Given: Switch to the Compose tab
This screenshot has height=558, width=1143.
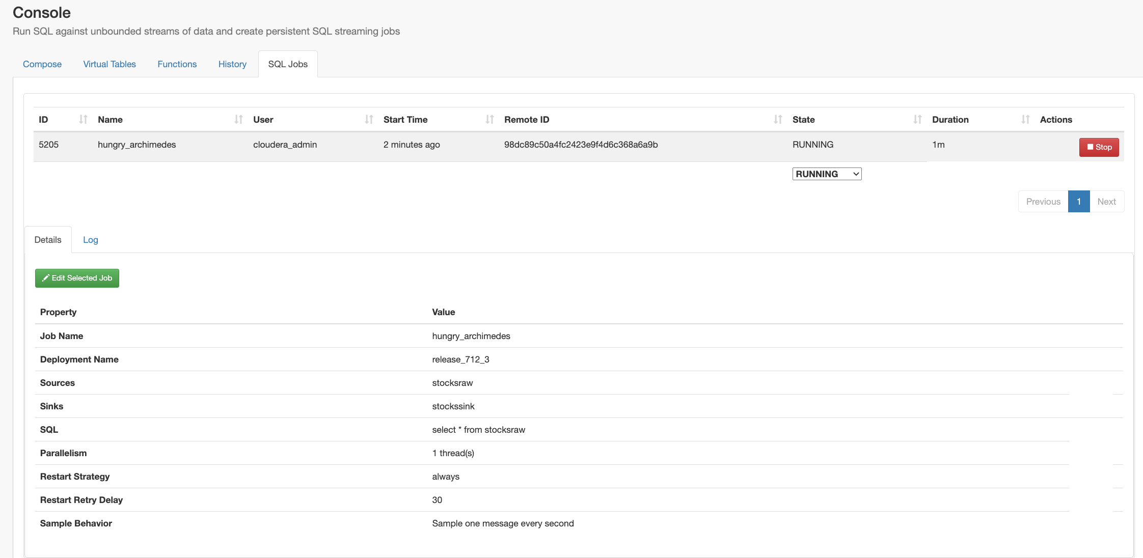Looking at the screenshot, I should [42, 64].
